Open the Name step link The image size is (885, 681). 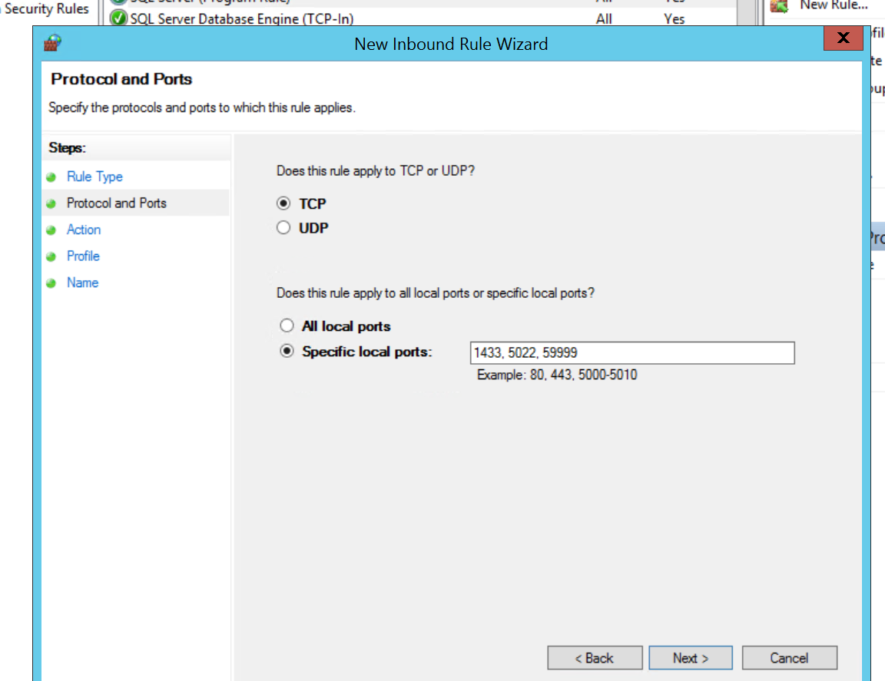82,283
